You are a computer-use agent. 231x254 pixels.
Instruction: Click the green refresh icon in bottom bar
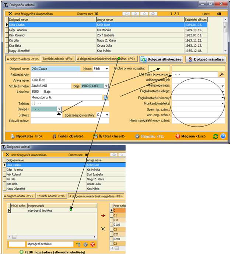(216, 137)
